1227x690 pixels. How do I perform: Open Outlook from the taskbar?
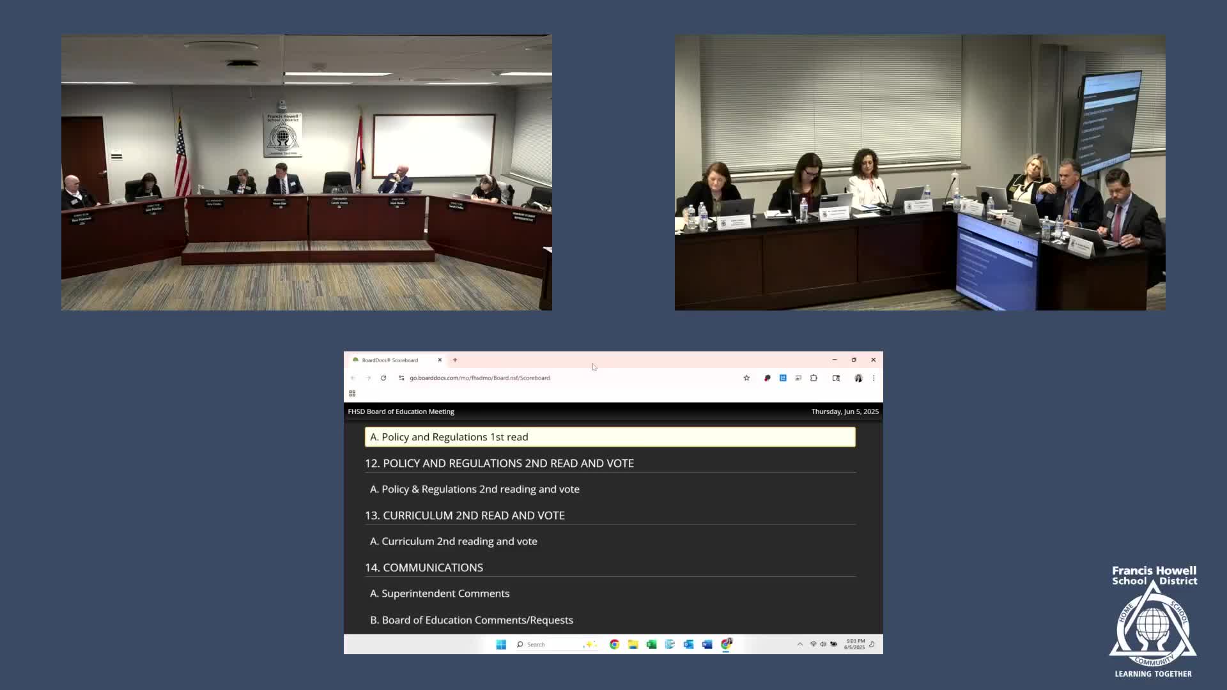click(x=688, y=644)
